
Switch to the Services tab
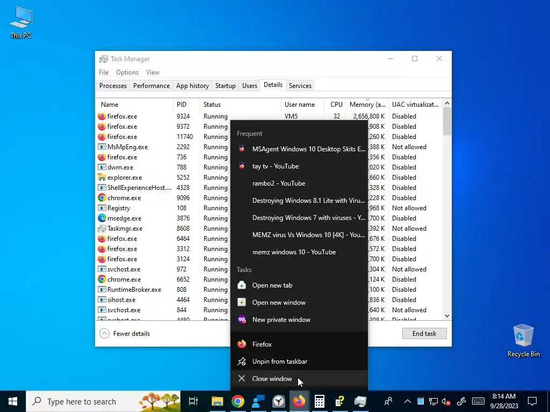(300, 86)
